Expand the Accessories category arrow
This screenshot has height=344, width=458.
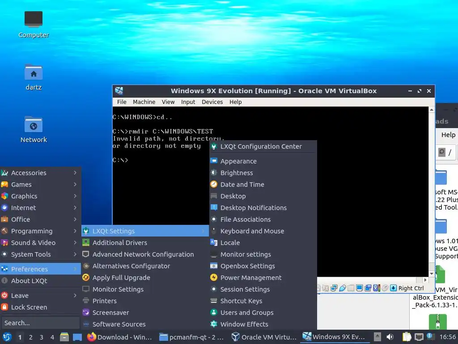75,173
